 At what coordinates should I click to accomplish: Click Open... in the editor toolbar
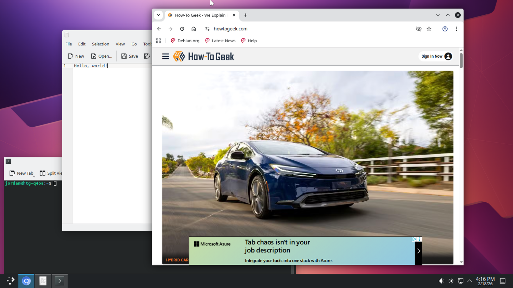point(102,56)
